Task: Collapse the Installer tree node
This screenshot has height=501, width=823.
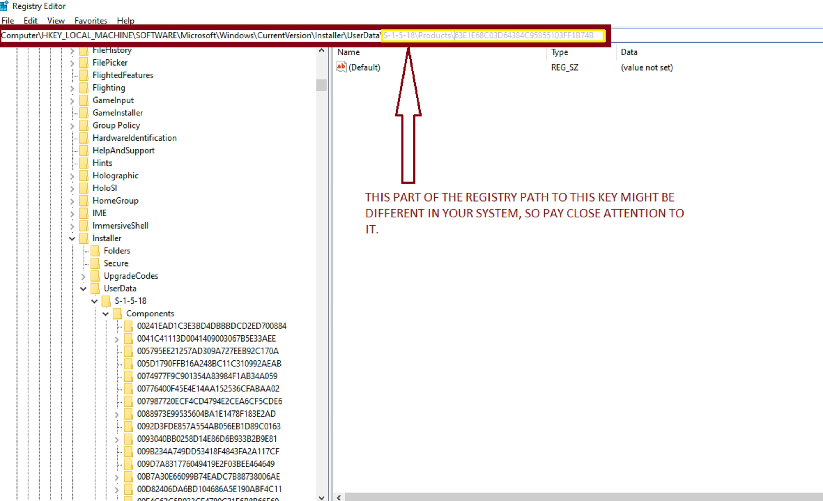Action: click(72, 238)
